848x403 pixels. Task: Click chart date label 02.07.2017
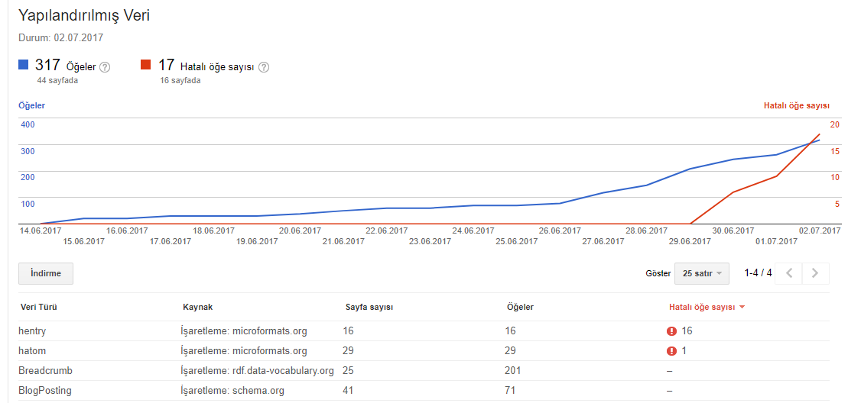(820, 231)
